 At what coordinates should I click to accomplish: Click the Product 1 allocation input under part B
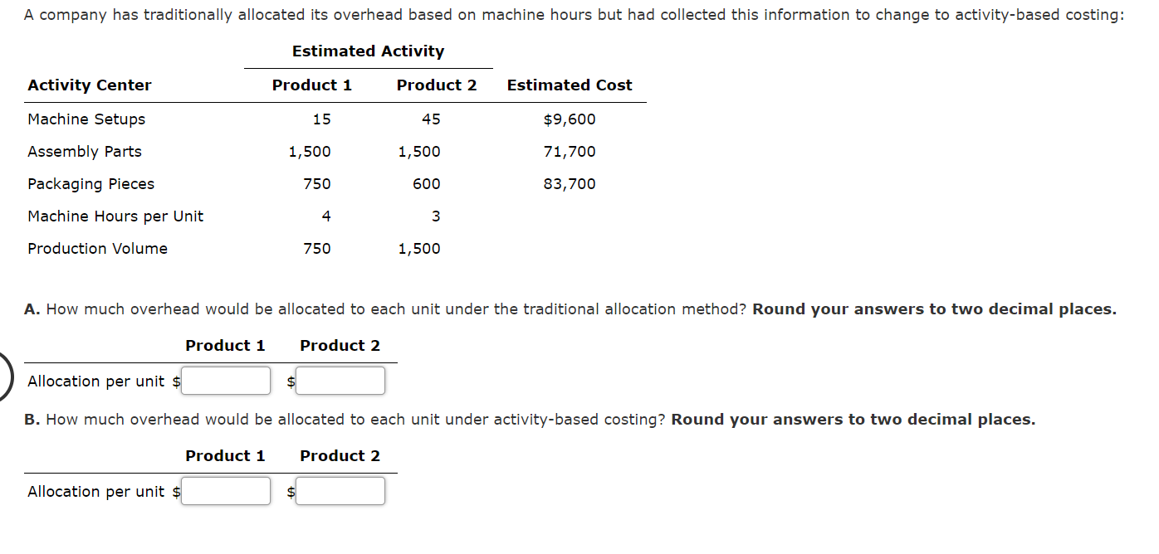coord(226,491)
